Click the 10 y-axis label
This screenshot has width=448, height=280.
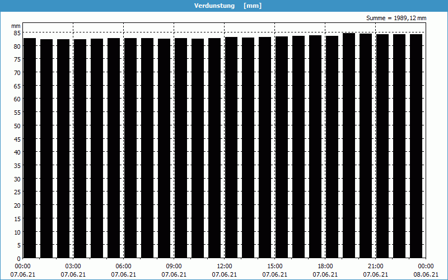(17, 232)
